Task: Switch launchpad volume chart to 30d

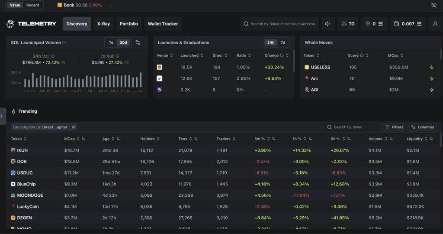Action: click(x=123, y=42)
